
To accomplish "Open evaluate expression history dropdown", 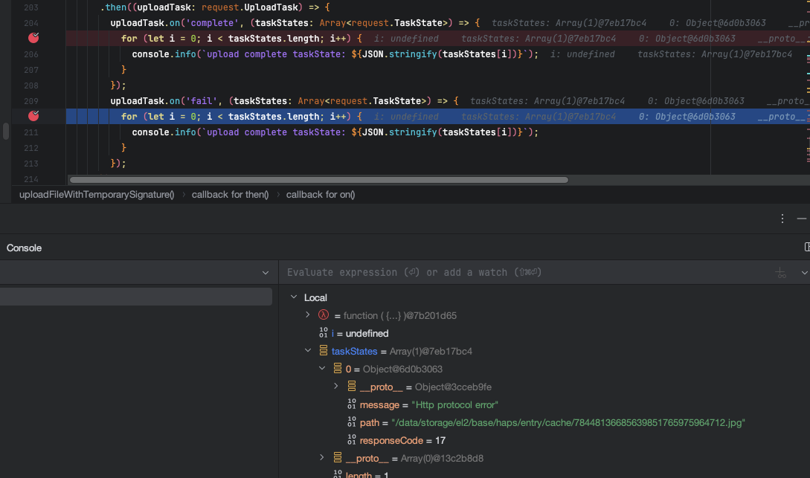I will point(803,273).
